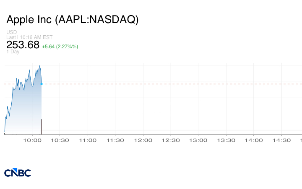
Task: Click the red dashed previous-close line
Action: pyautogui.click(x=168, y=84)
